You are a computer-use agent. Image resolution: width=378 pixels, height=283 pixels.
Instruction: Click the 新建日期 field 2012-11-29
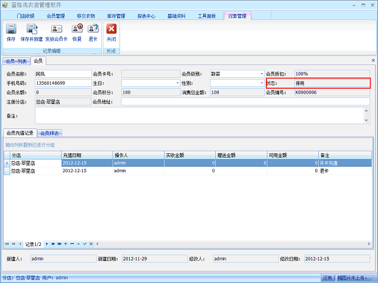pyautogui.click(x=155, y=259)
